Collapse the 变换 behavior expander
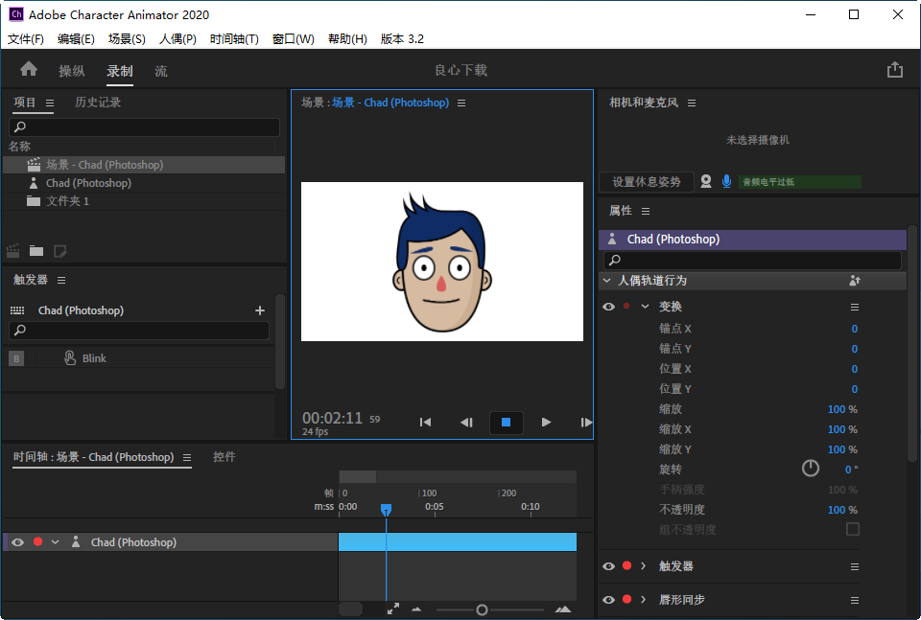 point(645,306)
